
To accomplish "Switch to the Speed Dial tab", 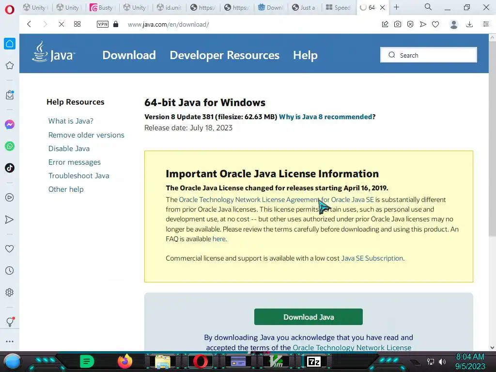I will coord(338,7).
